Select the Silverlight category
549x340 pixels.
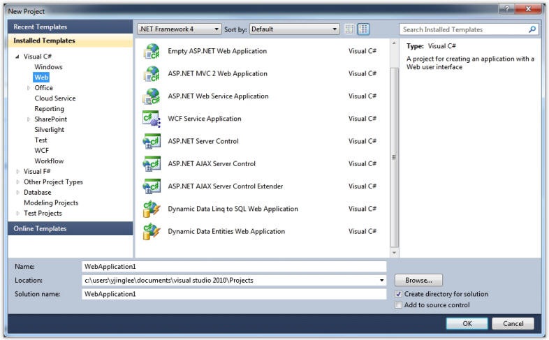tap(50, 130)
